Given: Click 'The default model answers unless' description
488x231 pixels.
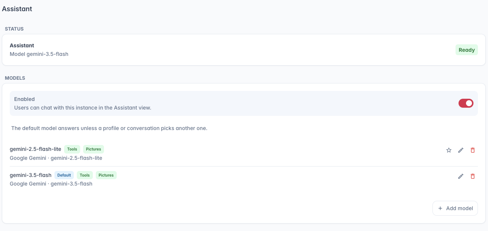Looking at the screenshot, I should [x=109, y=128].
